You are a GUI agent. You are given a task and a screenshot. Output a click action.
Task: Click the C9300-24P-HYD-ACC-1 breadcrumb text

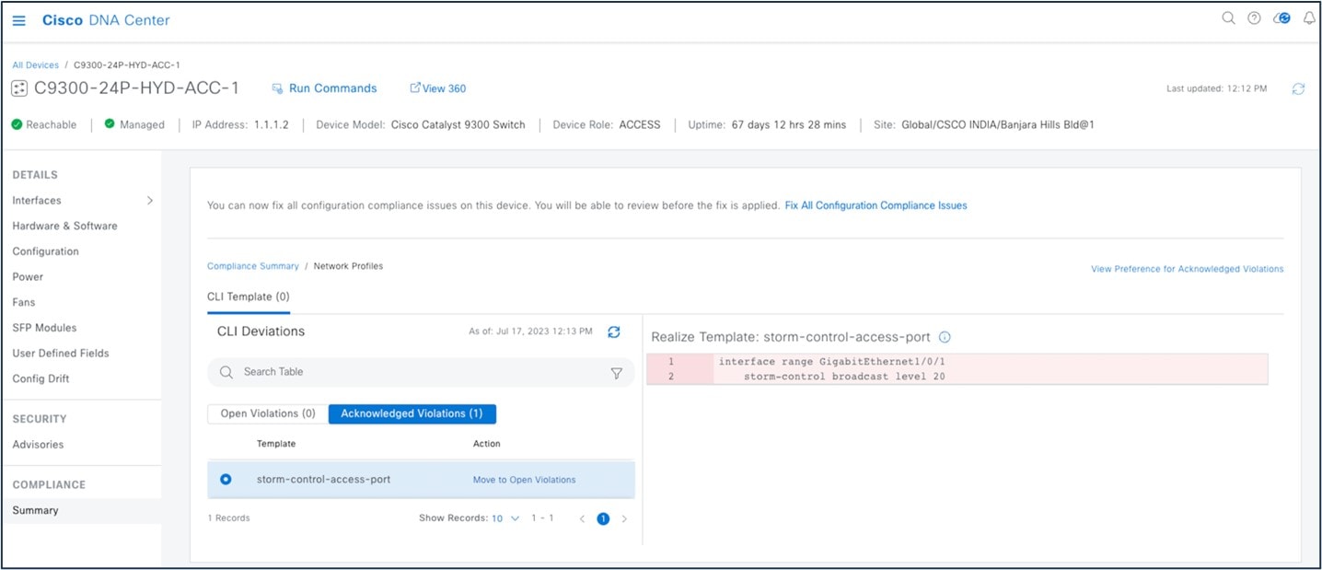pos(127,65)
